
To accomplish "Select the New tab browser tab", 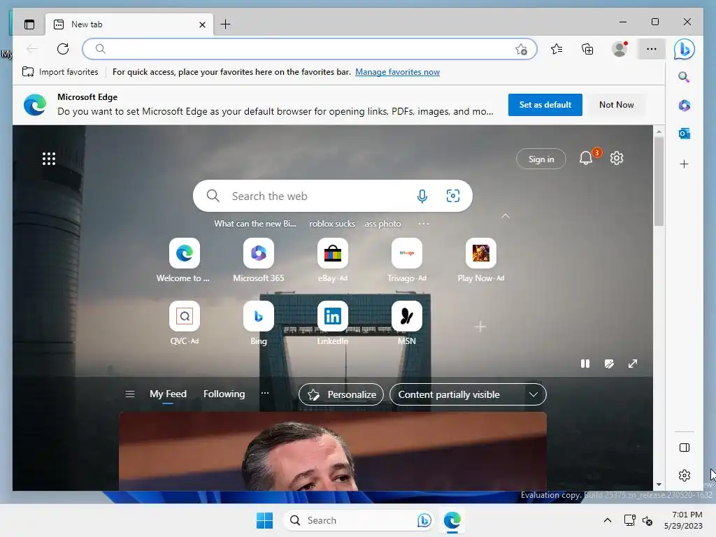I will pyautogui.click(x=129, y=24).
